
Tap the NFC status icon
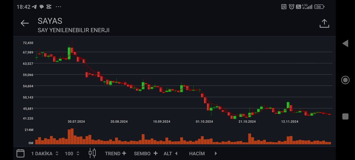point(284,7)
